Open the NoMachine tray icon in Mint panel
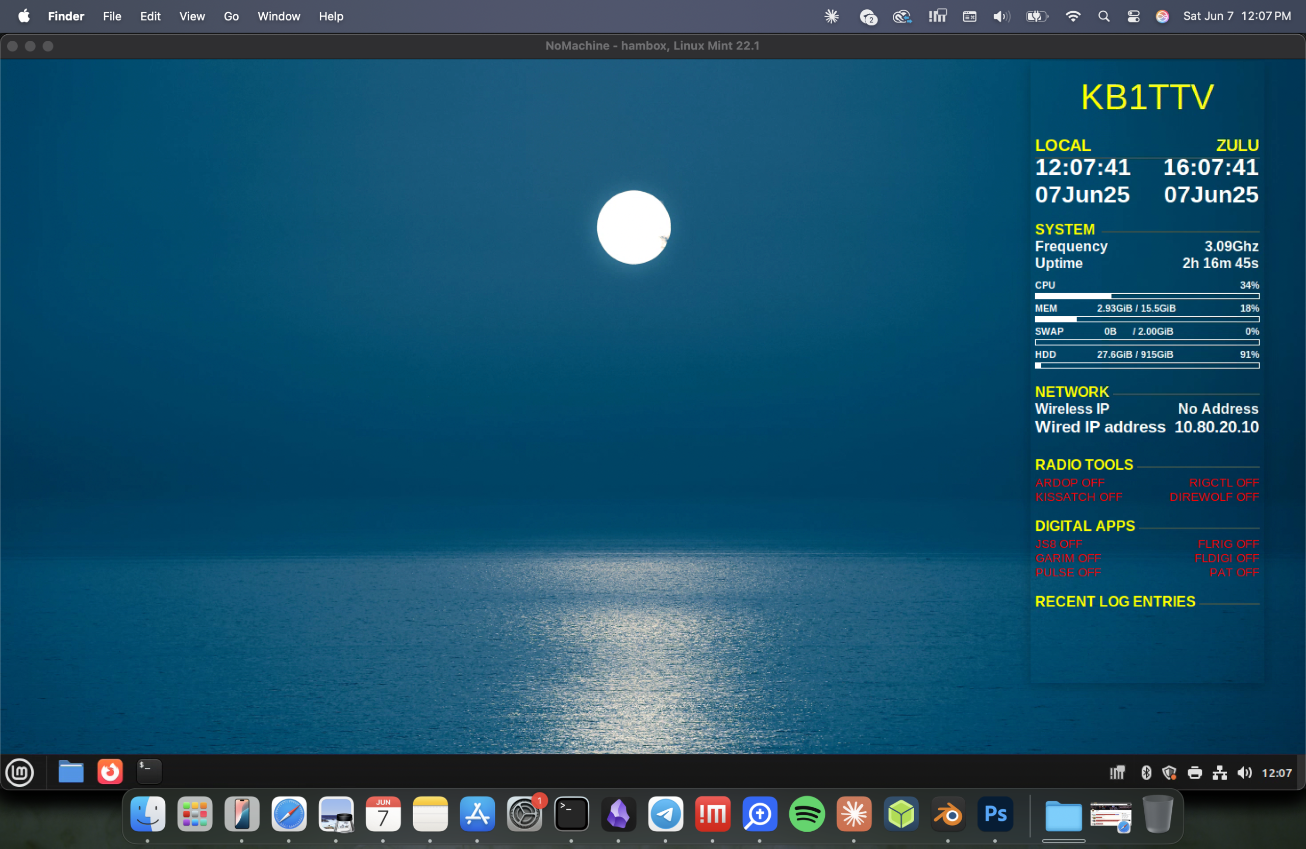Screen dimensions: 1306x849 [1117, 773]
